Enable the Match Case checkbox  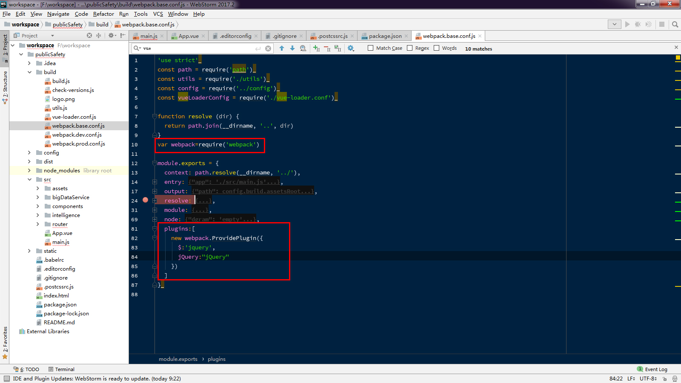pos(371,48)
